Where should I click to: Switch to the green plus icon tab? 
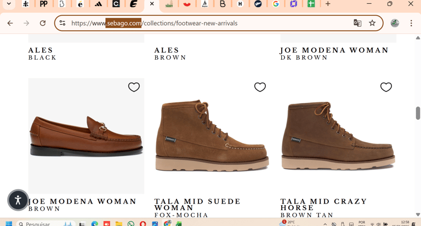[x=311, y=4]
